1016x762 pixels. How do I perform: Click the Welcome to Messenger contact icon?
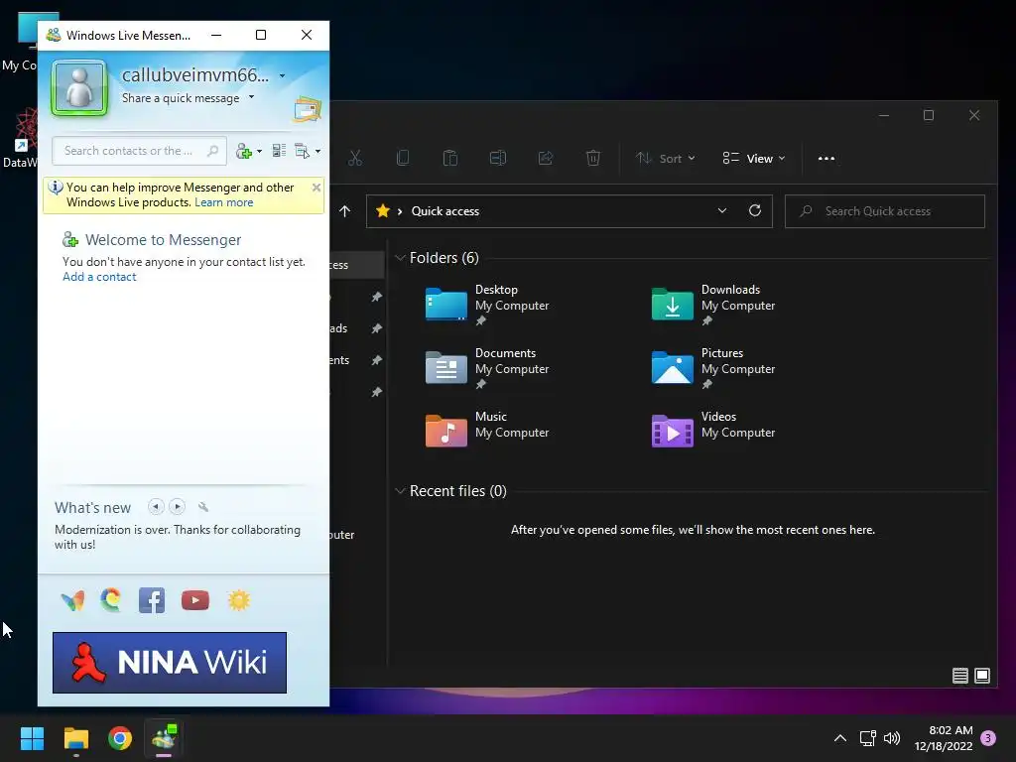coord(70,240)
